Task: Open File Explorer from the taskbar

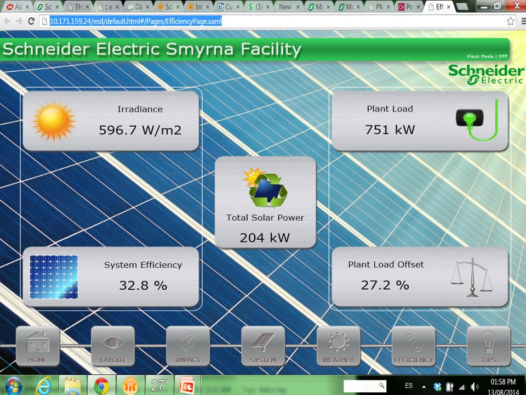Action: click(x=72, y=386)
